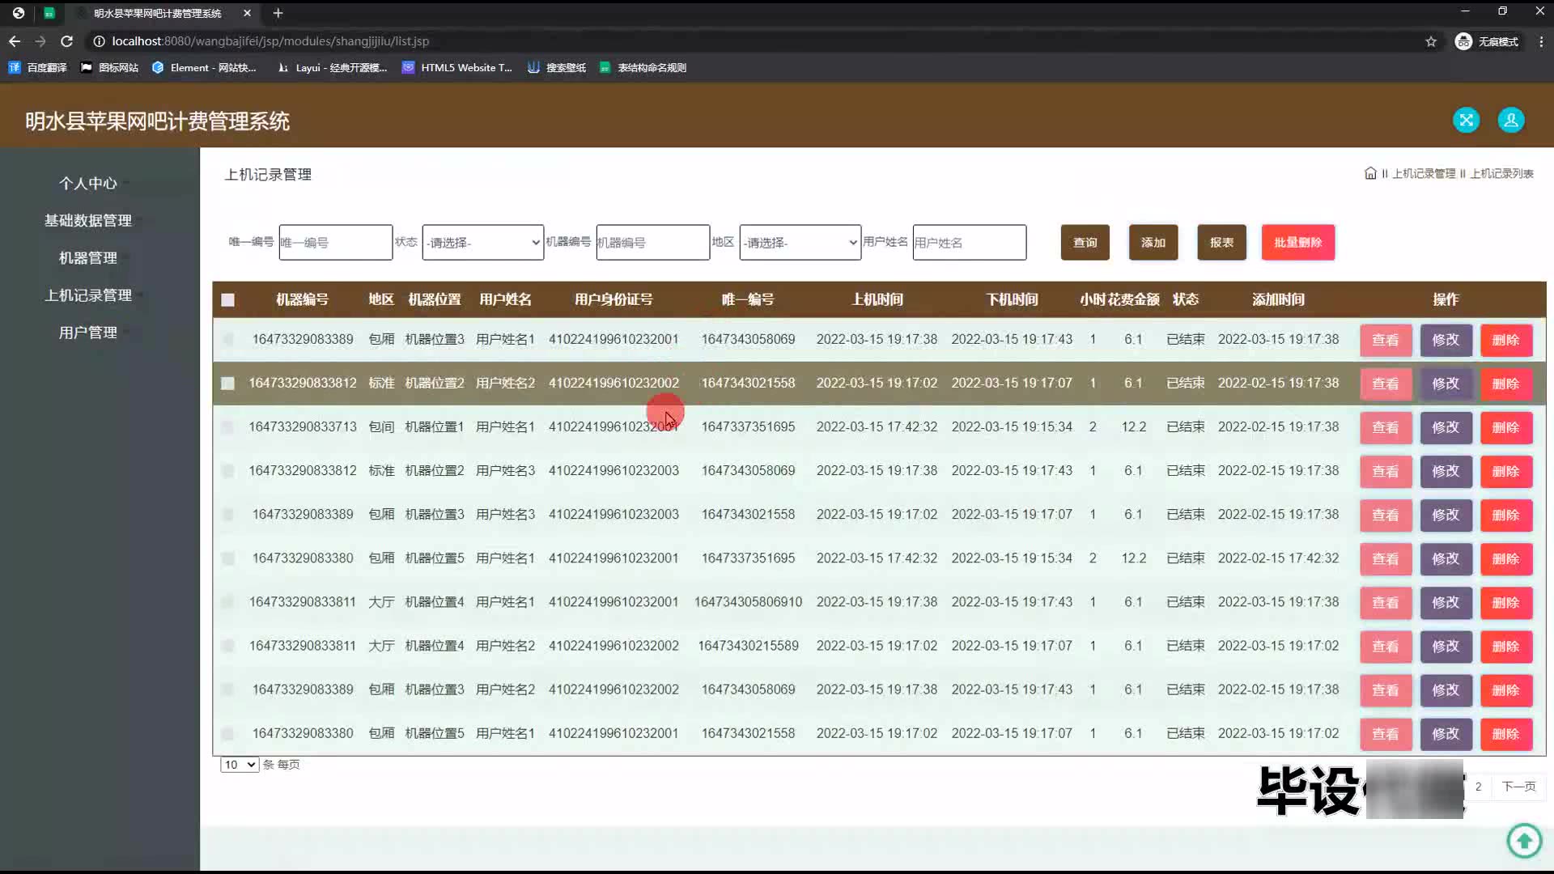Image resolution: width=1554 pixels, height=874 pixels.
Task: Open the 状态 status dropdown
Action: coord(482,243)
